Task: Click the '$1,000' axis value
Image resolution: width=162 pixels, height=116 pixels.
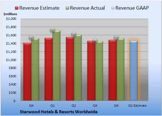Action: tap(11, 60)
